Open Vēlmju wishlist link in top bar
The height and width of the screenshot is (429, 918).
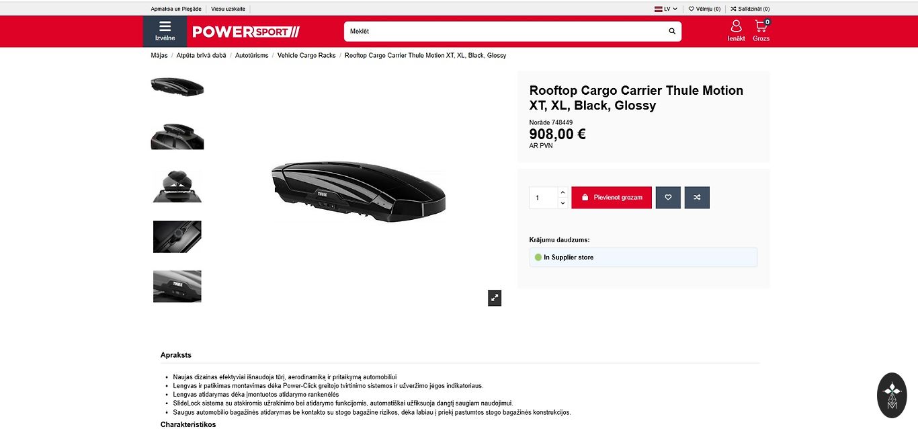(704, 9)
